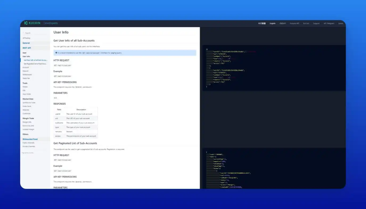Image resolution: width=366 pixels, height=209 pixels.
Task: Select Get User Info of all Sub-Accounts item
Action: [x=35, y=60]
